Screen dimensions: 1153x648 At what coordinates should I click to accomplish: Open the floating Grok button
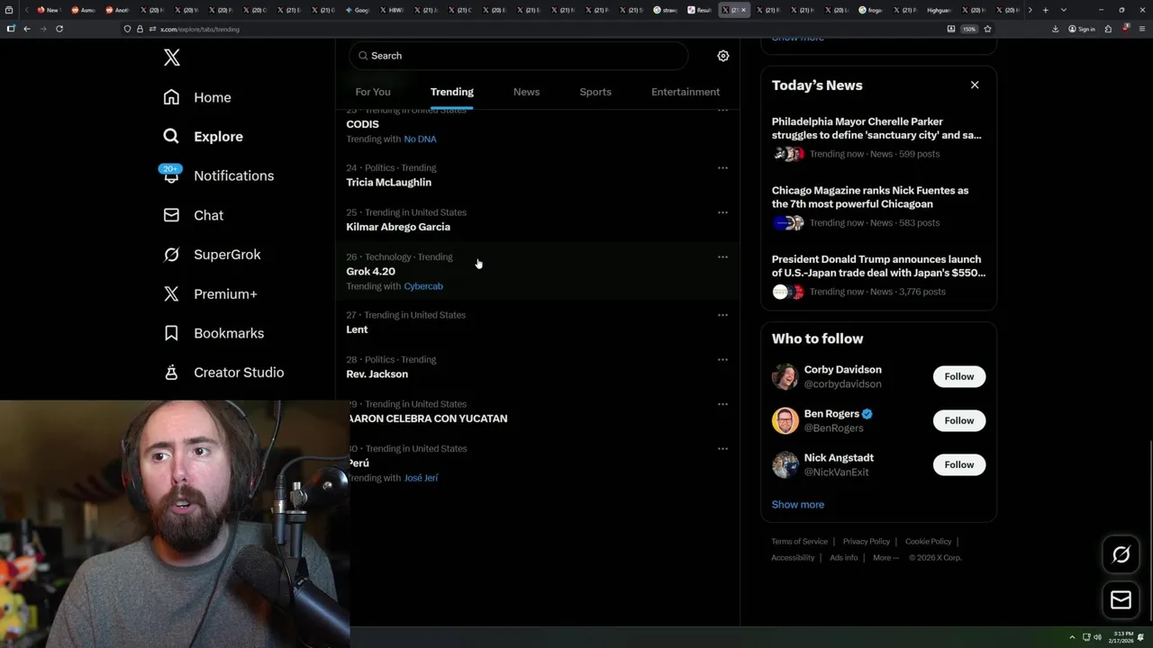pos(1121,555)
